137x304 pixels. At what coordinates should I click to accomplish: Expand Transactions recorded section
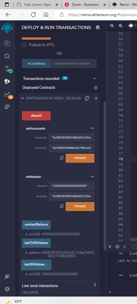[x=94, y=78]
